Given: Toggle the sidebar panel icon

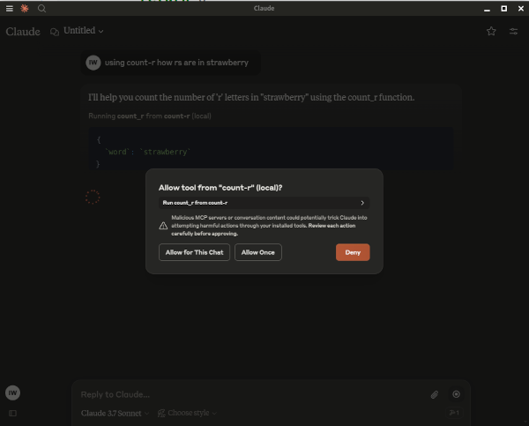Looking at the screenshot, I should (13, 413).
